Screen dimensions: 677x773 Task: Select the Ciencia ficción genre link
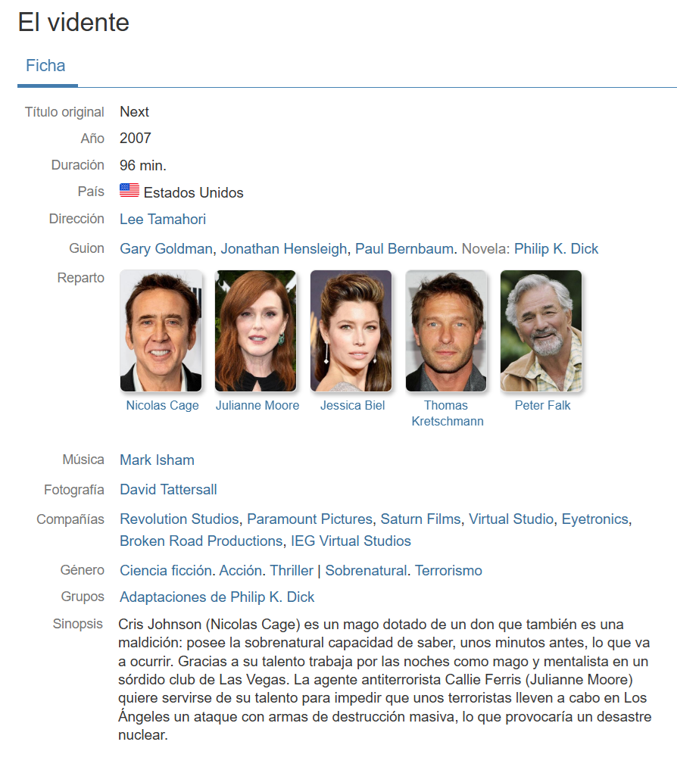[x=166, y=570]
